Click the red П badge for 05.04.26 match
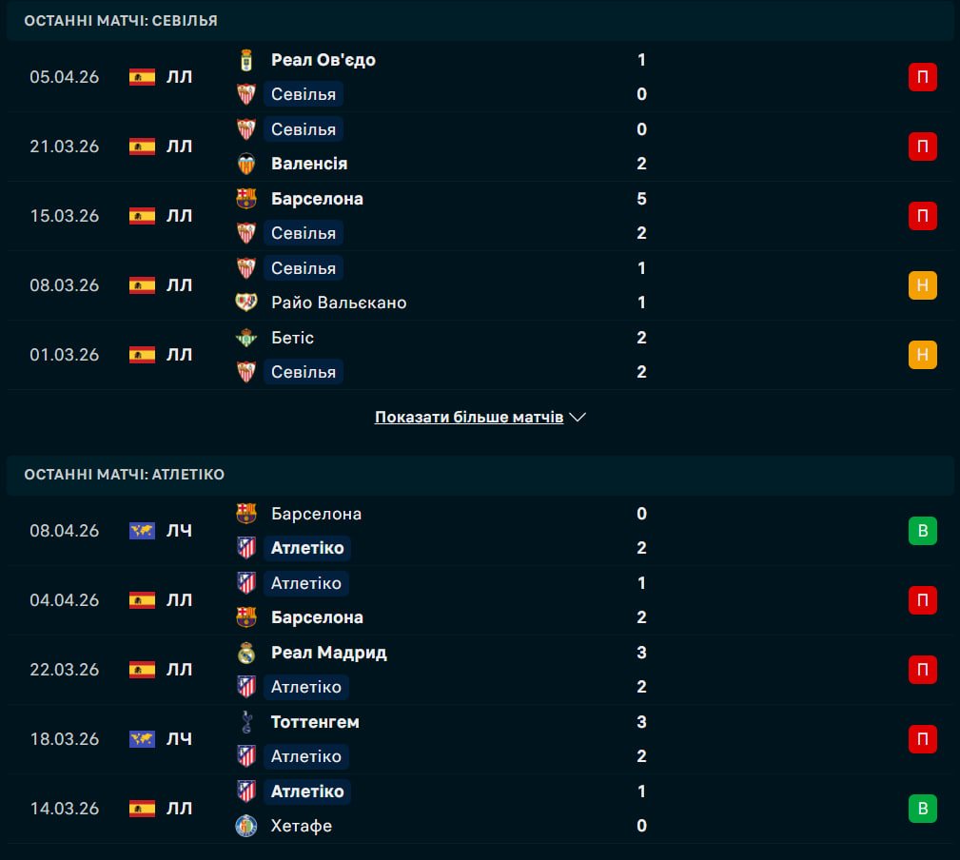Image resolution: width=960 pixels, height=860 pixels. (923, 77)
